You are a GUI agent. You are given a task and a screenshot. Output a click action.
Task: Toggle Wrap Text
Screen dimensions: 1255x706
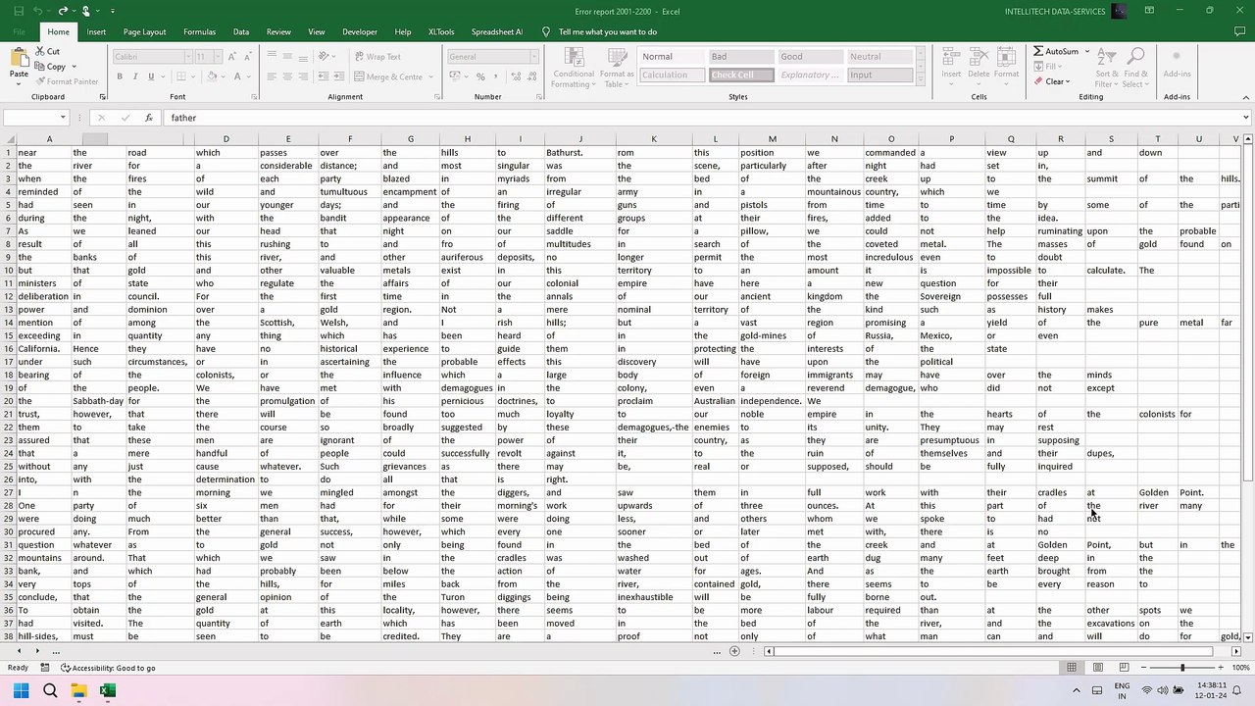click(377, 57)
